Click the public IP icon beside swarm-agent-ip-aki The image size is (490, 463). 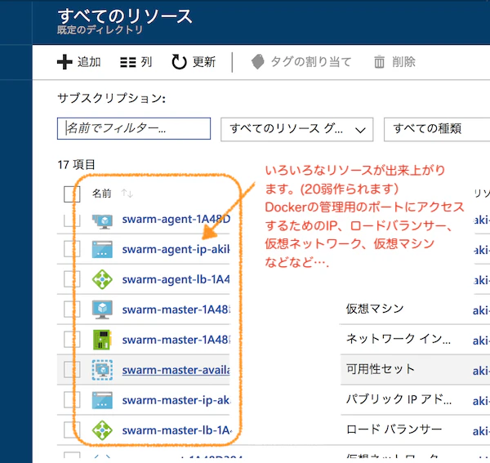[102, 249]
